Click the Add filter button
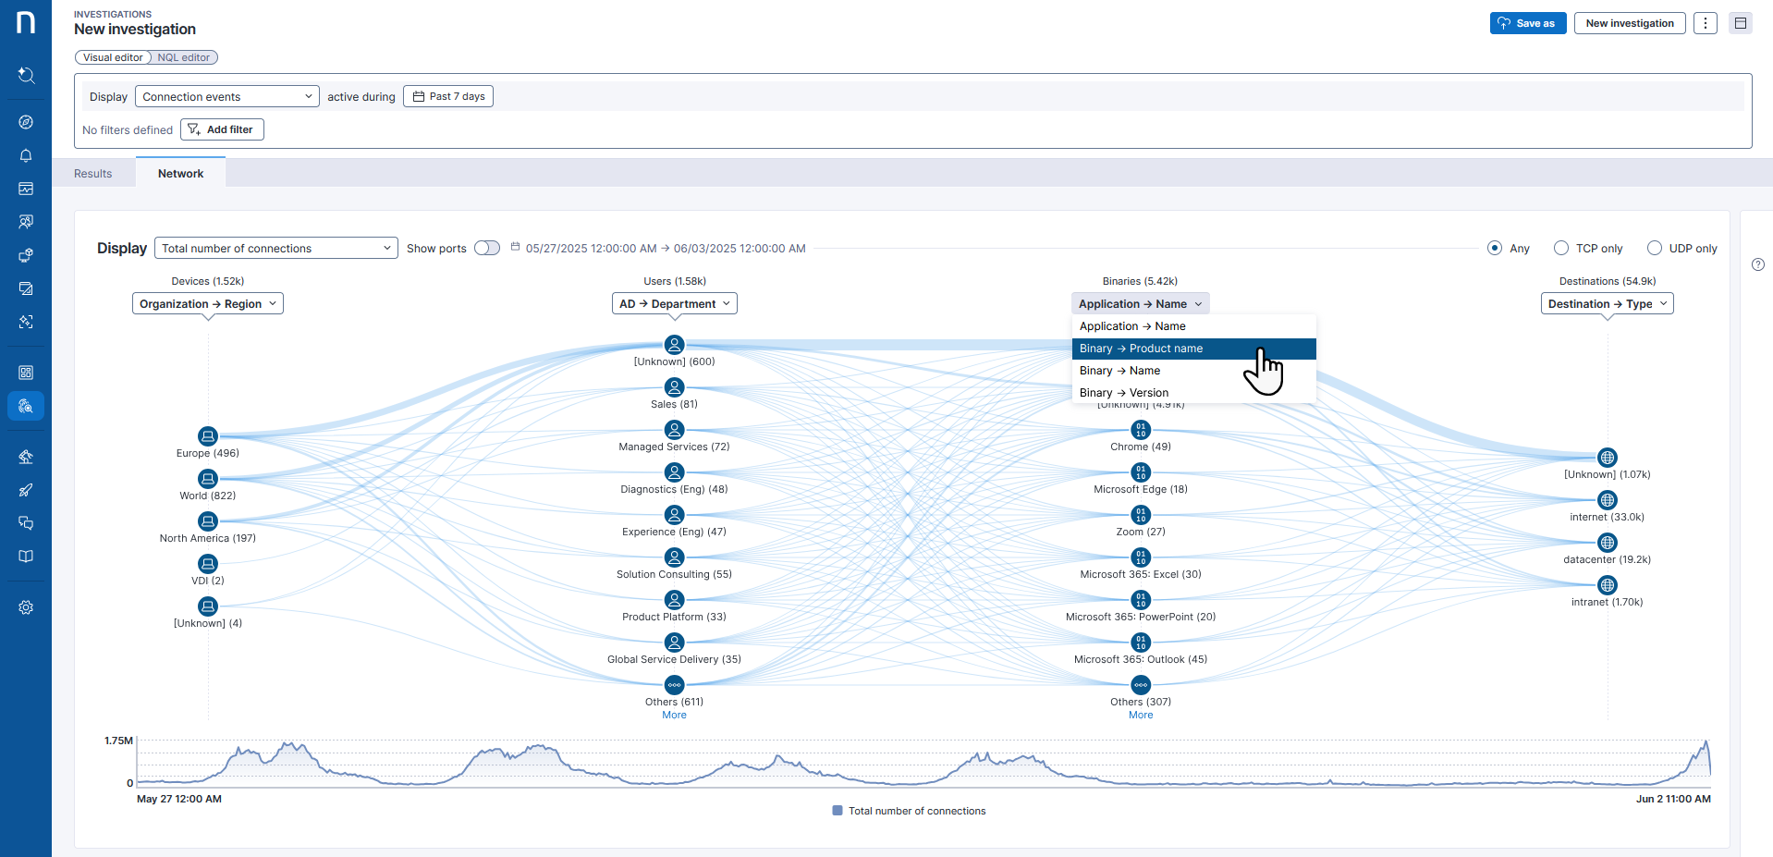 pyautogui.click(x=222, y=129)
